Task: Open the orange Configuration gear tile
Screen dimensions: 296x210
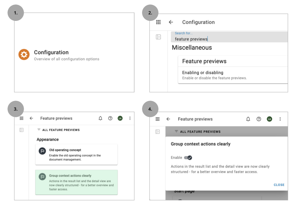Action: pos(24,55)
